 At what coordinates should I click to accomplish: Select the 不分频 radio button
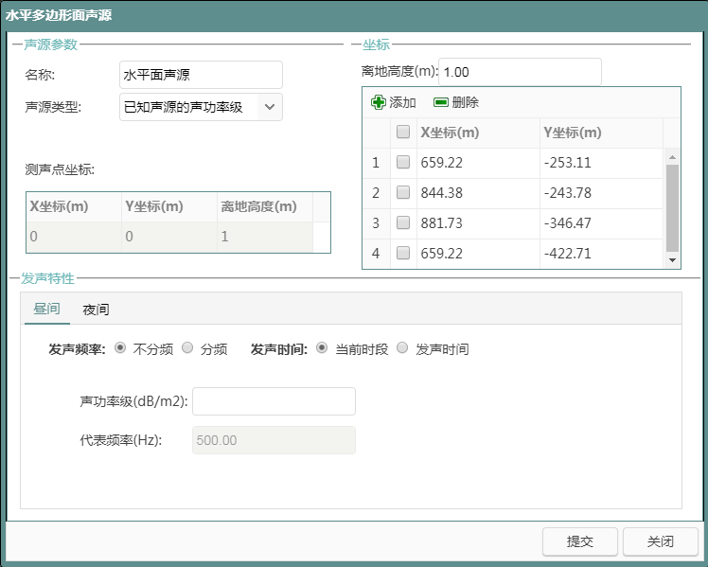tap(120, 348)
